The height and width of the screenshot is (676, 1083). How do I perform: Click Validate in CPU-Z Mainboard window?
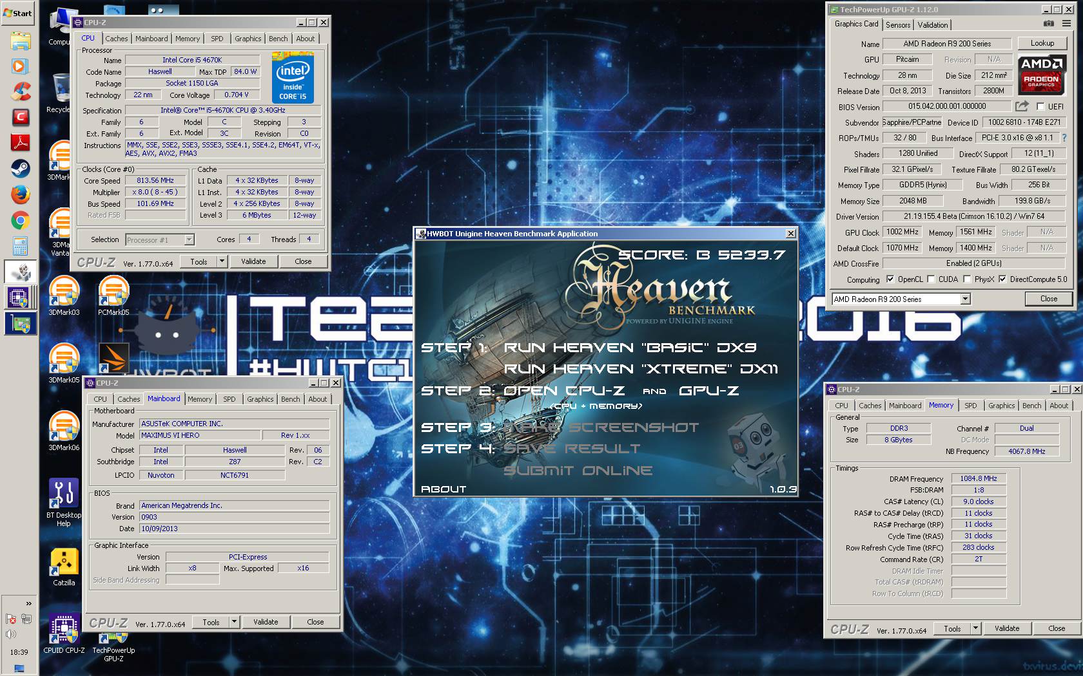pyautogui.click(x=266, y=622)
